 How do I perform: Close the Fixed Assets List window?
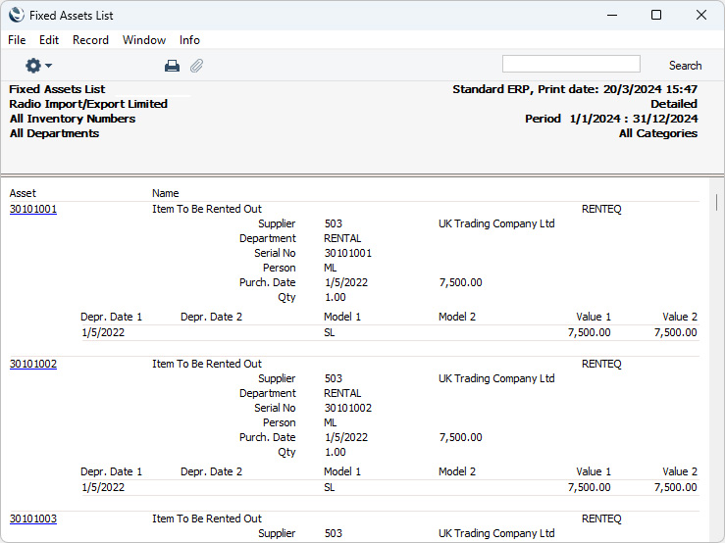coord(700,15)
